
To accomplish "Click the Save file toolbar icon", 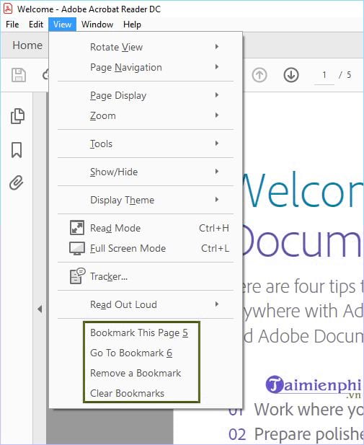I will point(19,75).
